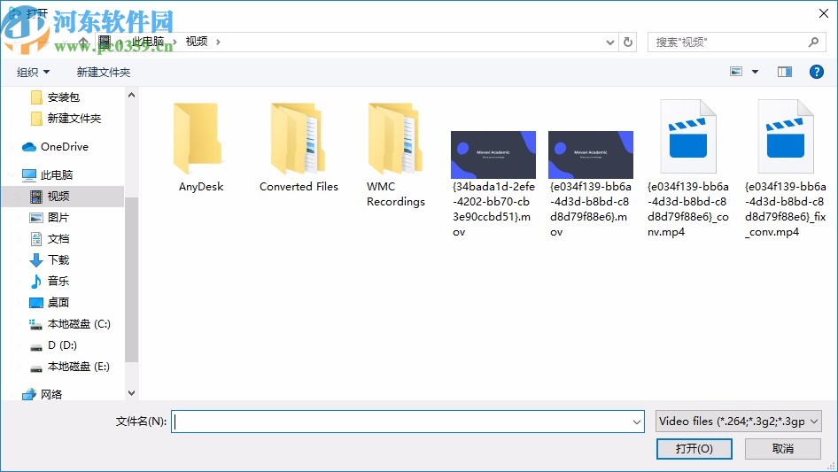Open D (D:) drive
This screenshot has height=472, width=838.
pyautogui.click(x=62, y=345)
